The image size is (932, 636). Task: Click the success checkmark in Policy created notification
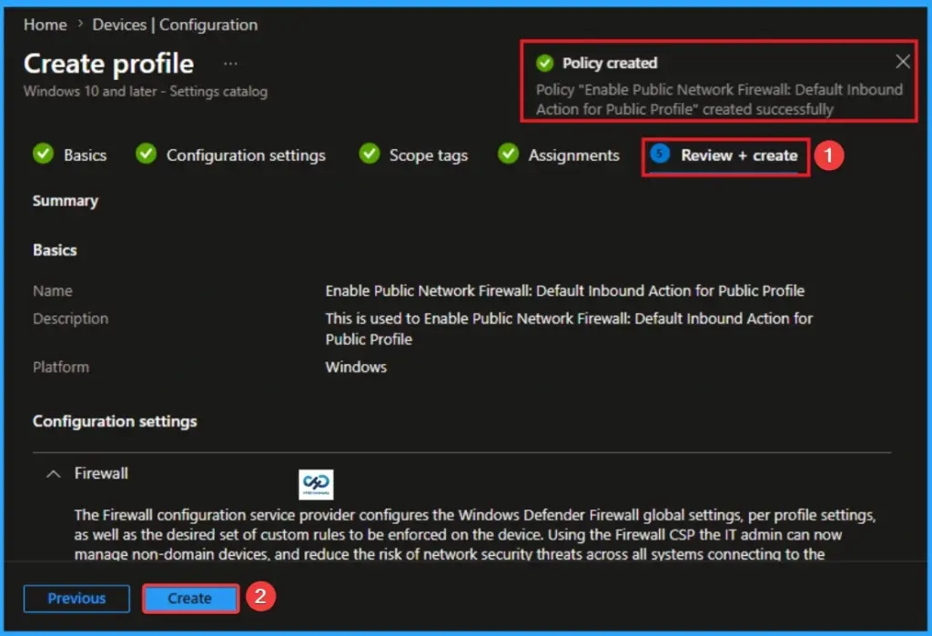tap(546, 63)
